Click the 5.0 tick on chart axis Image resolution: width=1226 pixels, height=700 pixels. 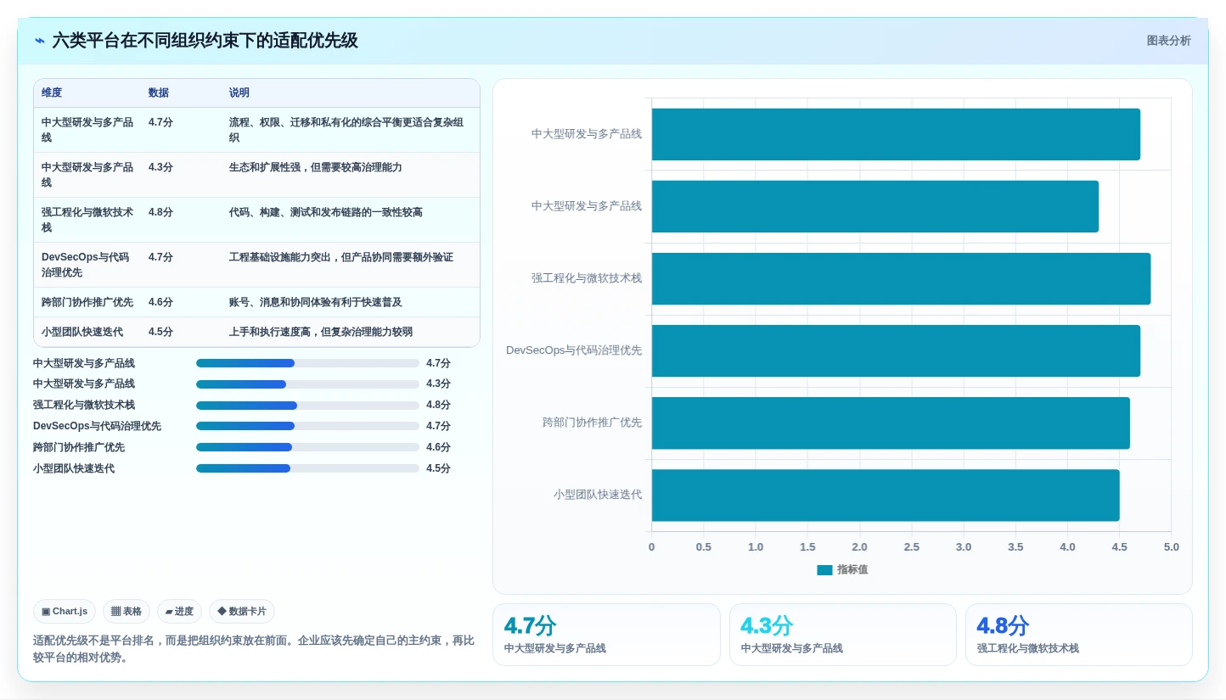point(1171,547)
